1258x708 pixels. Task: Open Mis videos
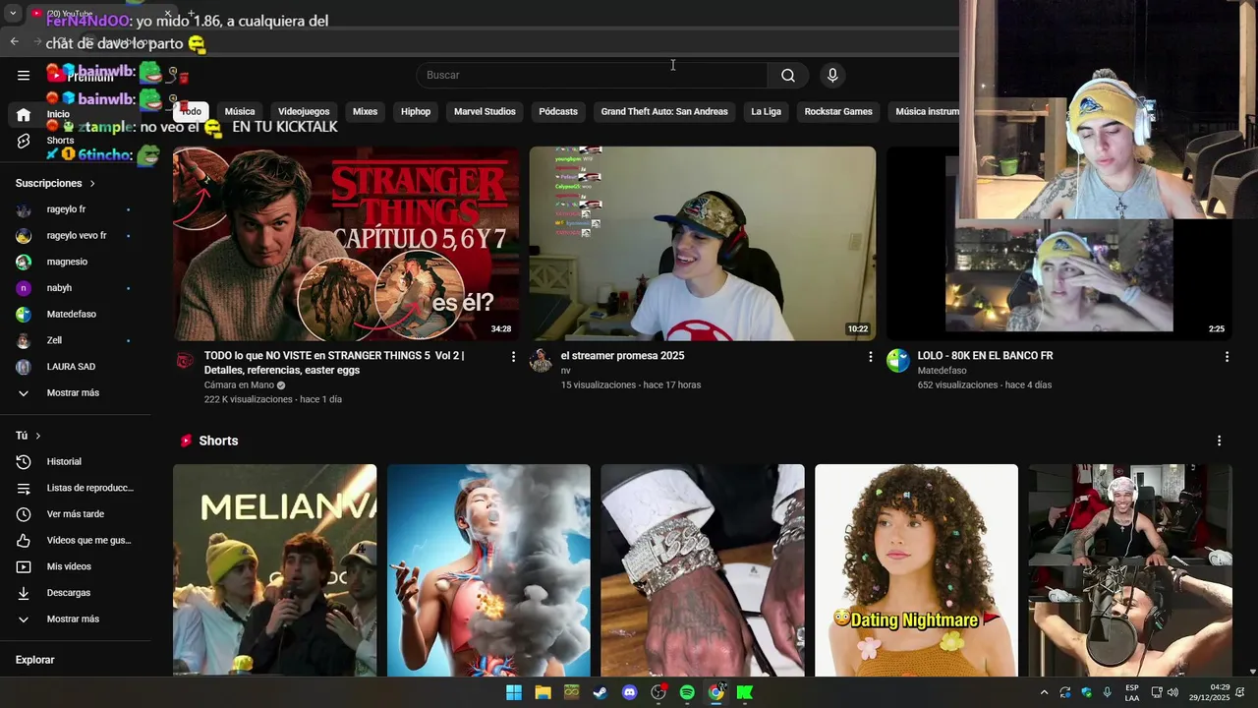(x=76, y=566)
